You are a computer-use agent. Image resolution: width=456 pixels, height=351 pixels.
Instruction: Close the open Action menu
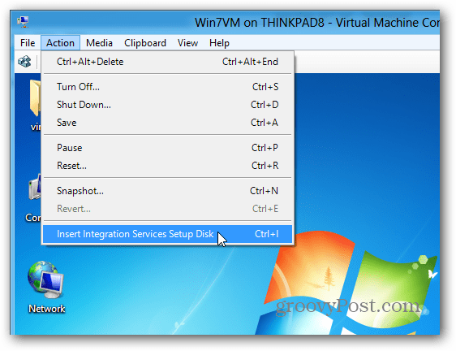[61, 43]
